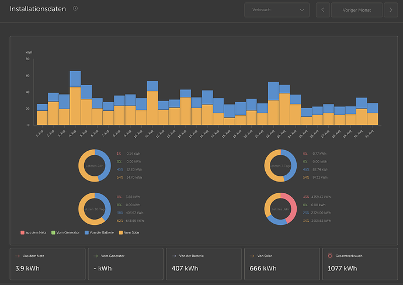Click the orange solar segment of 11. Aug bar
The image size is (403, 285).
point(152,108)
